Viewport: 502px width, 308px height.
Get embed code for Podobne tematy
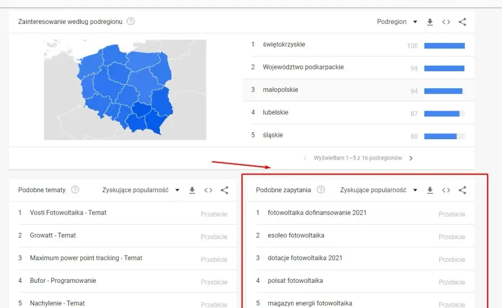[x=208, y=190]
